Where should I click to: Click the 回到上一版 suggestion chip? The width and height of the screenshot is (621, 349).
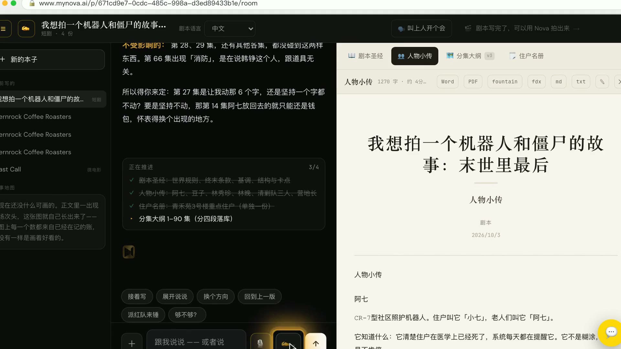[260, 297]
